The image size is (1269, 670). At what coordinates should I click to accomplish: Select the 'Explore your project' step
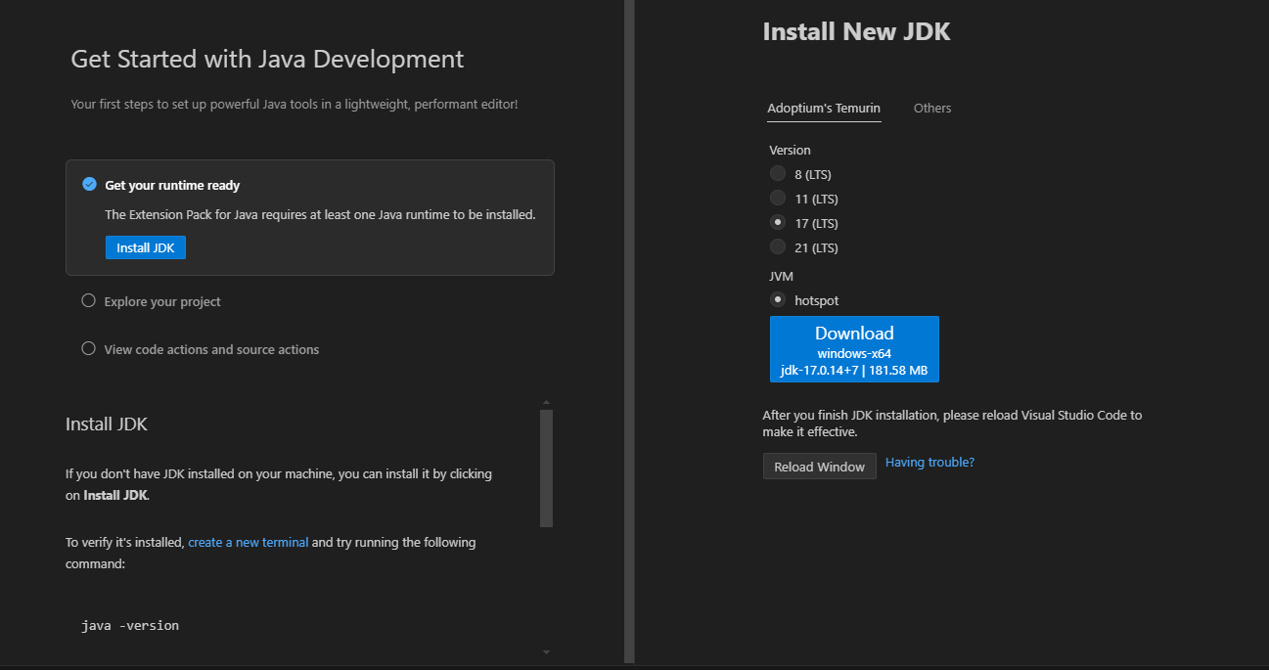click(x=162, y=301)
